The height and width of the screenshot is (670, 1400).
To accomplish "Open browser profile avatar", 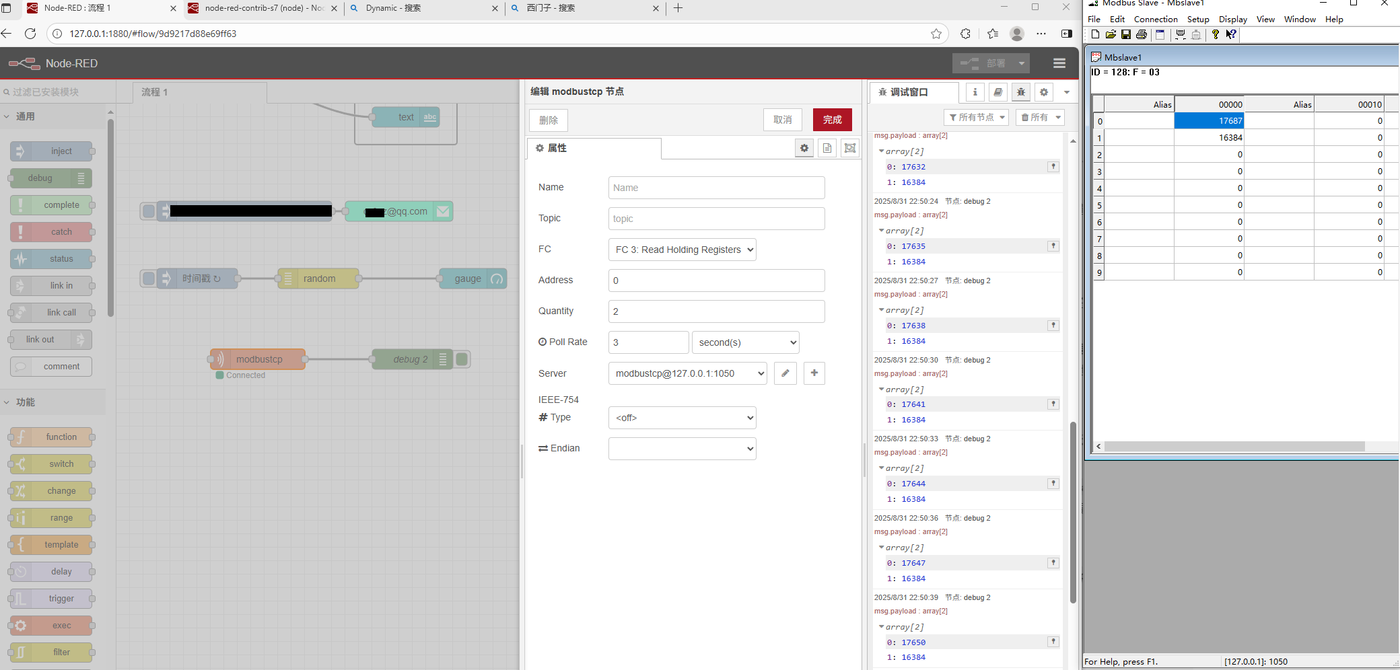I will pos(1017,34).
